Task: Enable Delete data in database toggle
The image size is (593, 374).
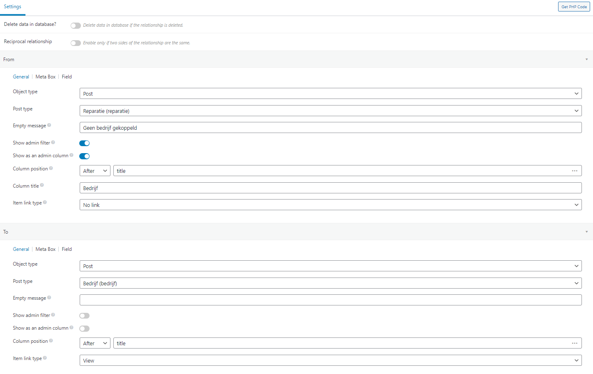Action: (76, 25)
